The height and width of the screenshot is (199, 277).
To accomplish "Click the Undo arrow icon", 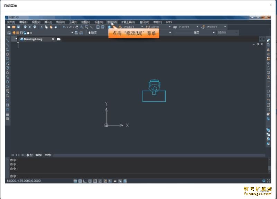I will point(64,27).
